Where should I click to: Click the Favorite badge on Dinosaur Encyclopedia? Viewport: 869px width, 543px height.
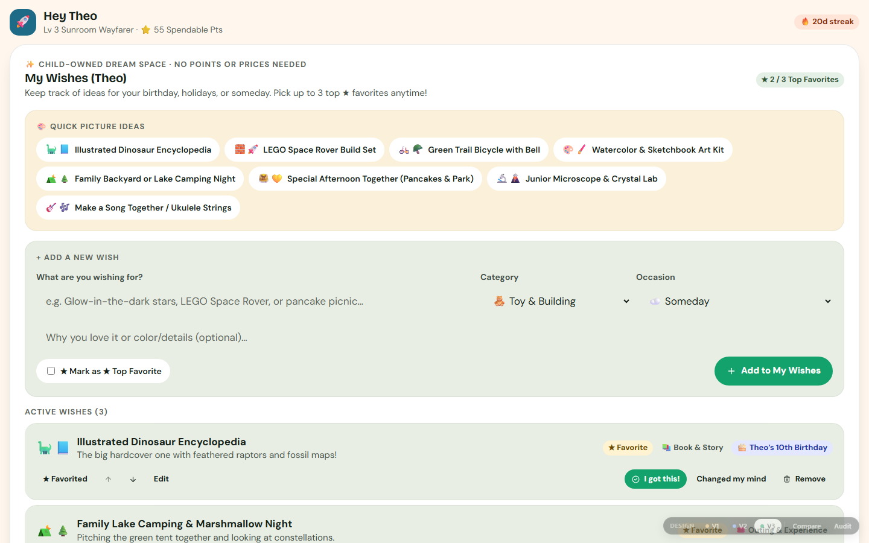point(628,448)
